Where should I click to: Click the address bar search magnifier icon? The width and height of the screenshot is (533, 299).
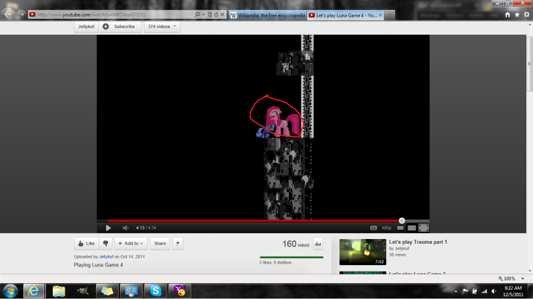click(x=197, y=15)
